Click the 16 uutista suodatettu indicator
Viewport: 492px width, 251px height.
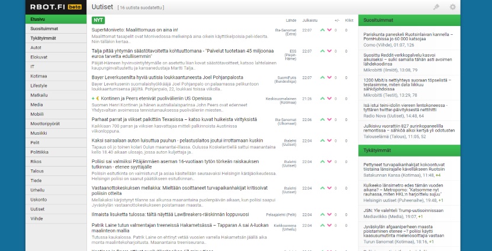click(140, 8)
